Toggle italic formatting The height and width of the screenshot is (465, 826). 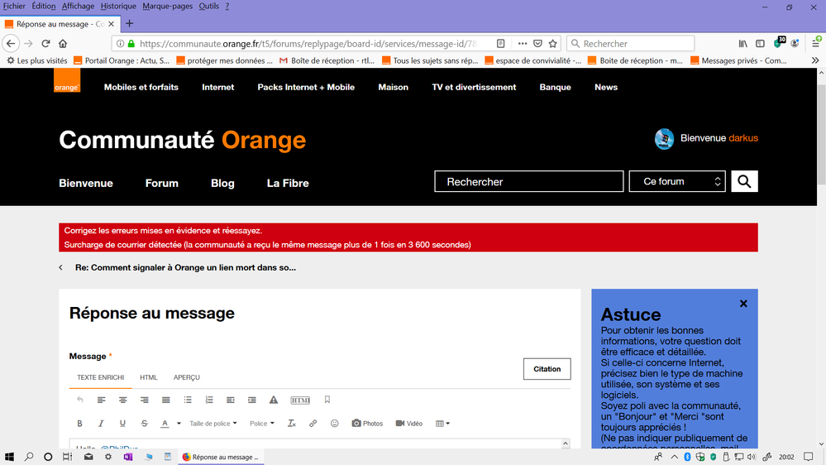[x=101, y=424]
